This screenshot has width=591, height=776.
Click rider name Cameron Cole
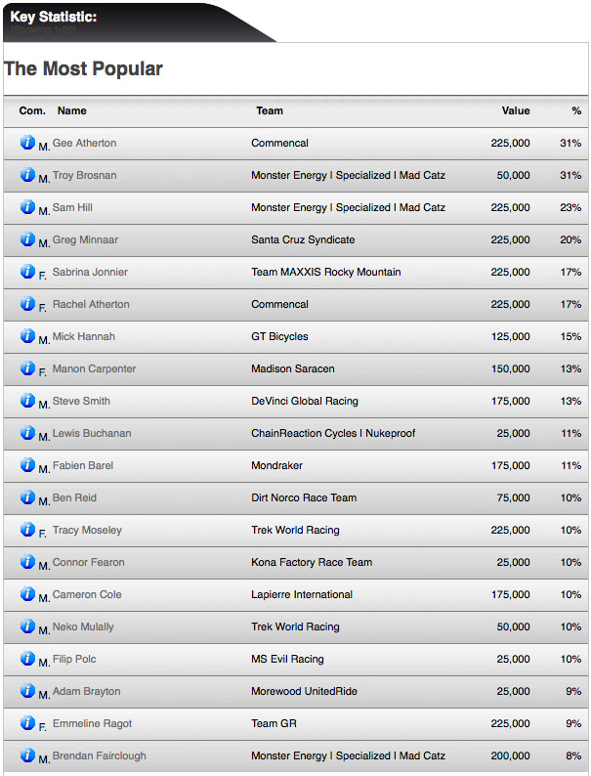click(x=87, y=594)
